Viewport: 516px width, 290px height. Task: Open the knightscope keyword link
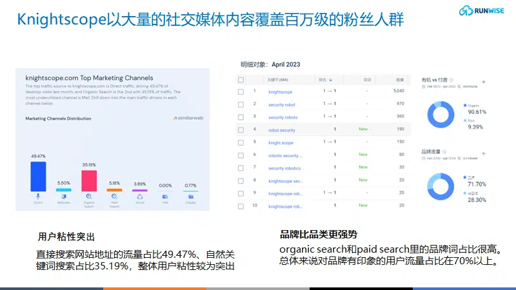(x=281, y=92)
